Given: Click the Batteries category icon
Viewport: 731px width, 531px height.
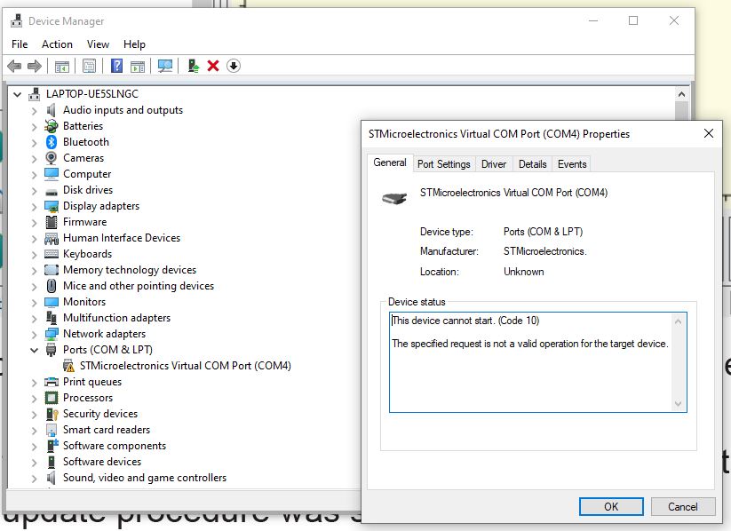Looking at the screenshot, I should click(x=52, y=126).
